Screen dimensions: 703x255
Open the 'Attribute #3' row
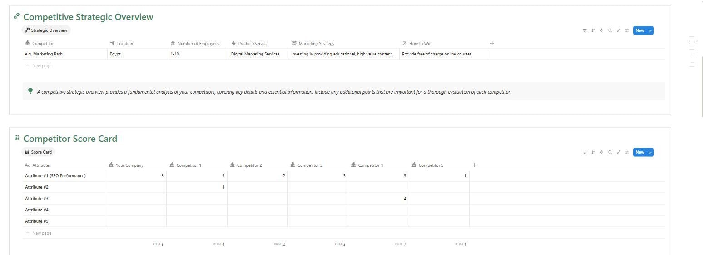click(37, 199)
